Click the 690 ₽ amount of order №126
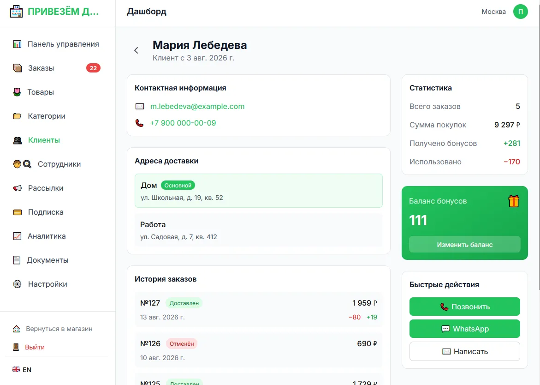 tap(367, 343)
